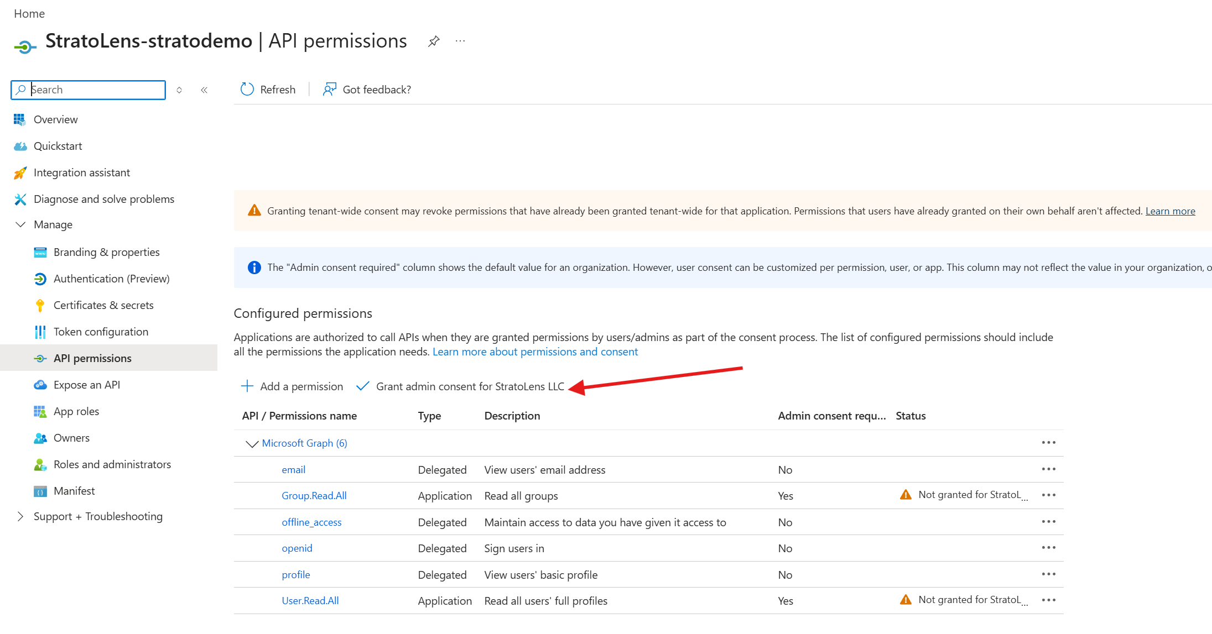The image size is (1212, 634).
Task: Click the plus icon for Add a permission
Action: pos(247,386)
